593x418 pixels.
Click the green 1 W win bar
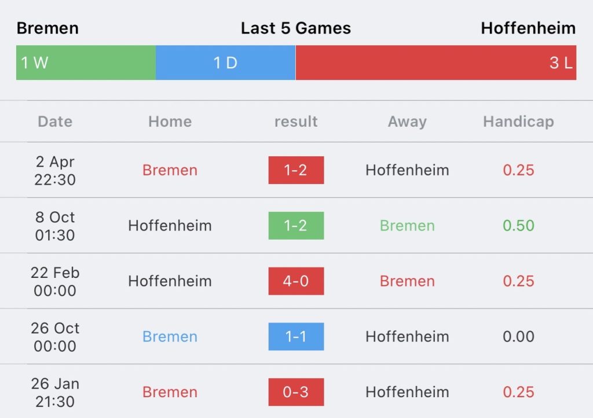(x=86, y=63)
